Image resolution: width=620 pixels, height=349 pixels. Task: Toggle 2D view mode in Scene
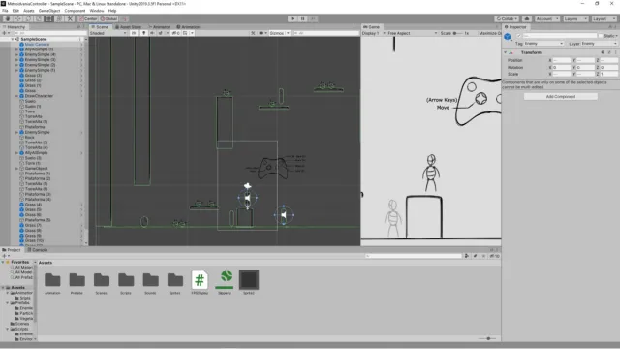(134, 33)
